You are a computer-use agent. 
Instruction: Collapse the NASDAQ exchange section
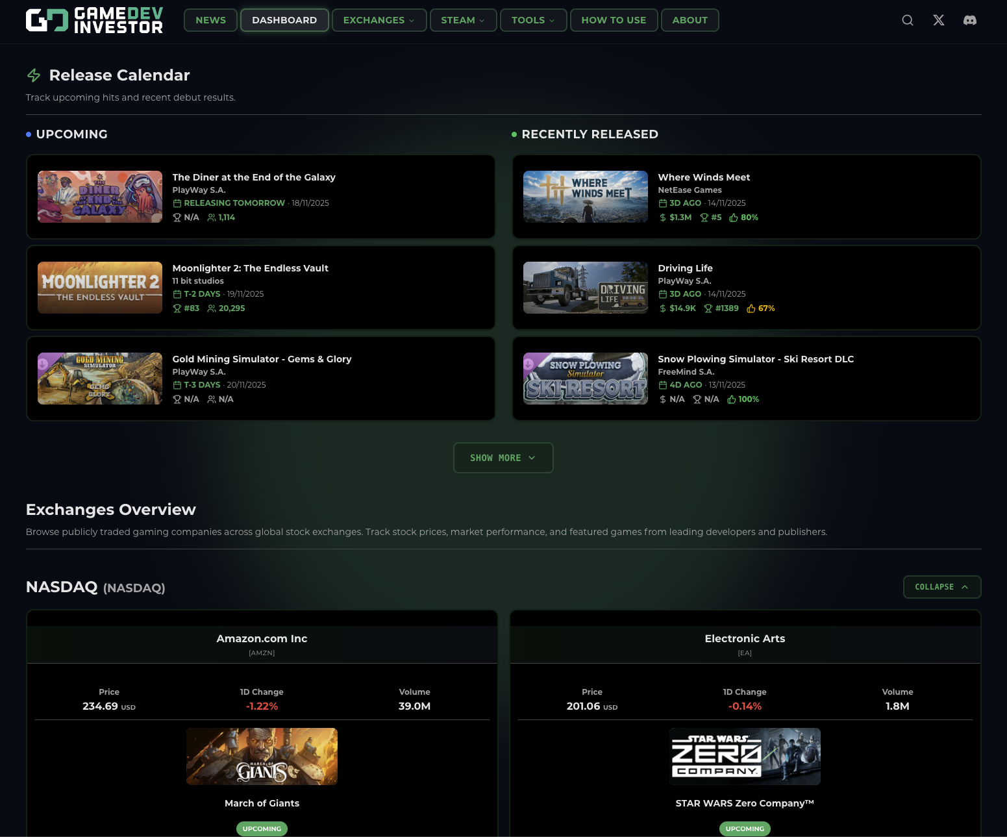pyautogui.click(x=941, y=586)
